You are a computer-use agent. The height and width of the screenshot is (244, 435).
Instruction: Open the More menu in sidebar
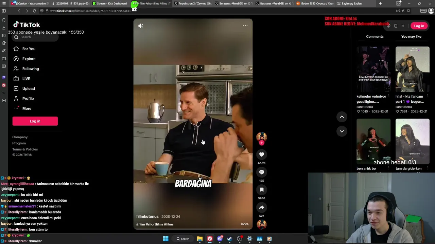27,108
